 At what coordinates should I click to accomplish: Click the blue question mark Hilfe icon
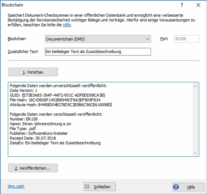pos(176,187)
